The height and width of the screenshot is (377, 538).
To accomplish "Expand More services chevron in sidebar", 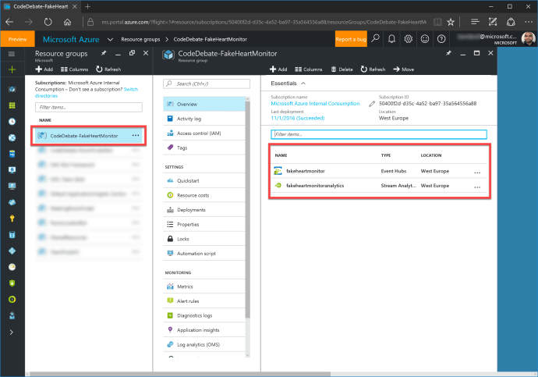I will [12, 332].
